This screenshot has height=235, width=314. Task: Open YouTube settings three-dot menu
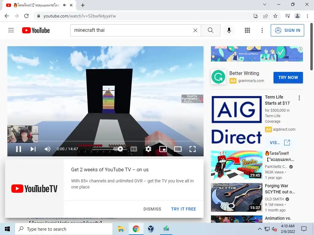tap(262, 30)
